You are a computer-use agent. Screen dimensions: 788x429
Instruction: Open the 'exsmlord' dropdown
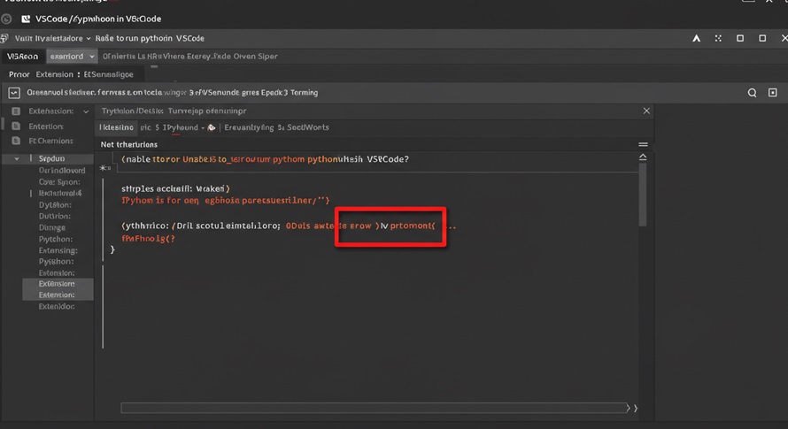(72, 57)
